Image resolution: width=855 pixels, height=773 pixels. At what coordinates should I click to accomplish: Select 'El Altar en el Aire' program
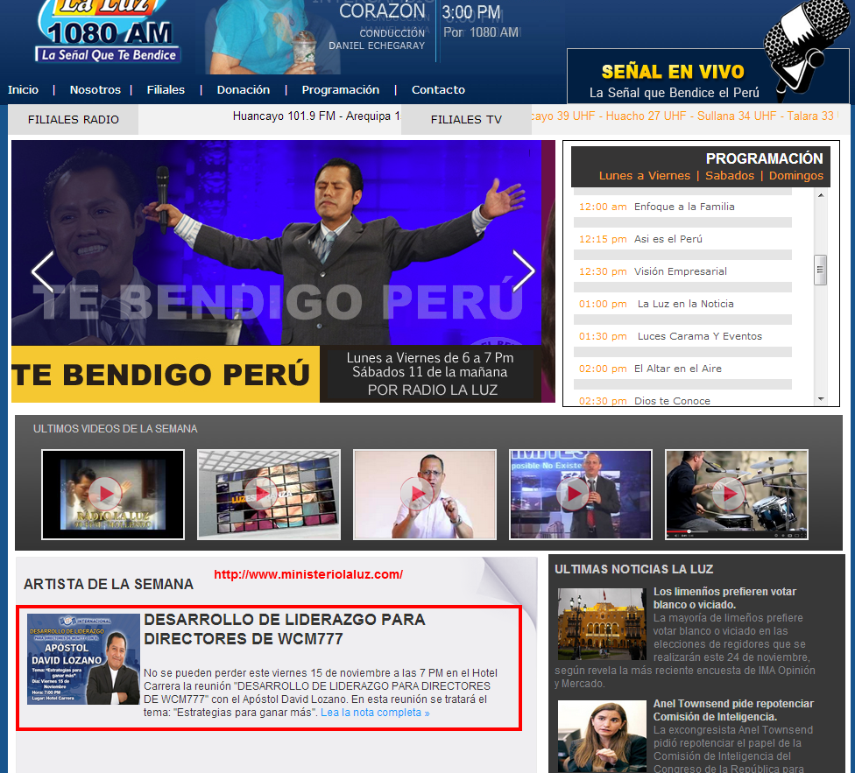(x=682, y=369)
